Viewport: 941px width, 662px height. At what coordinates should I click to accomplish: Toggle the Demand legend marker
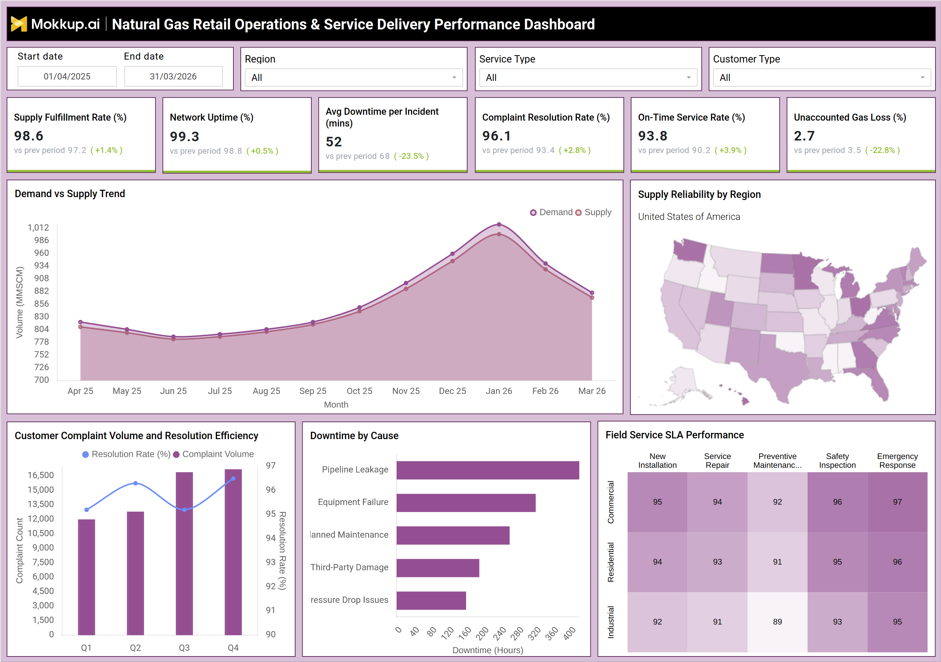pos(533,213)
